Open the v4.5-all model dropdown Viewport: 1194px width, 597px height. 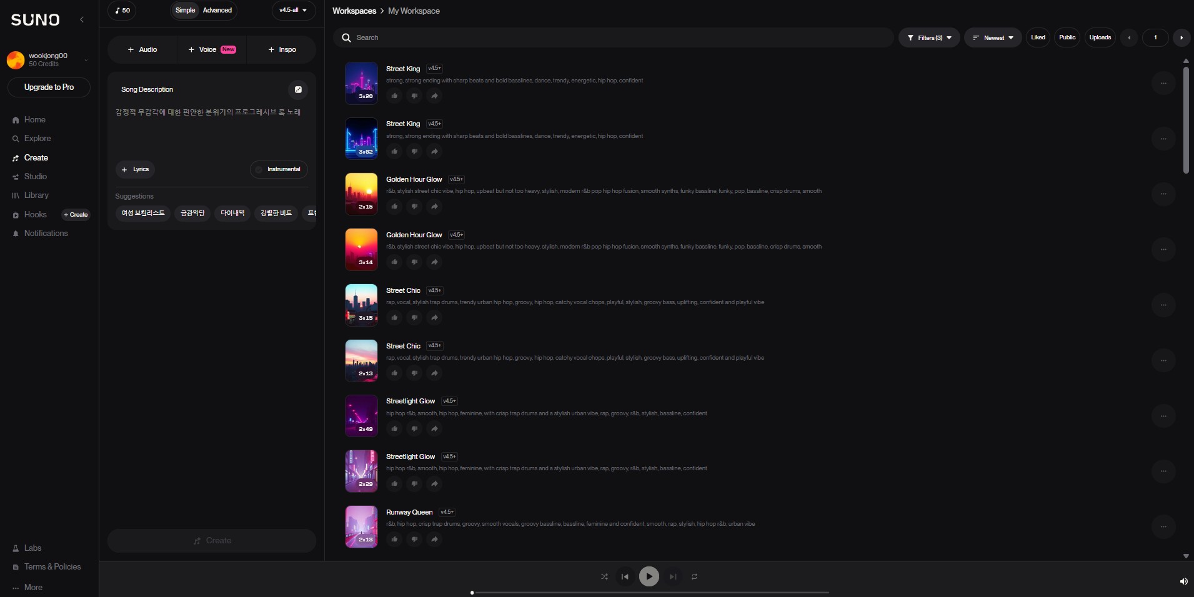coord(293,10)
